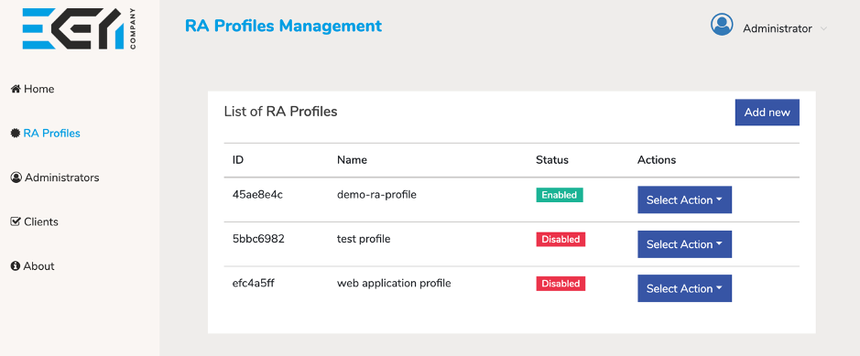Screen dimensions: 860x356
Task: Click the Disabled badge of web application profile
Action: 561,284
